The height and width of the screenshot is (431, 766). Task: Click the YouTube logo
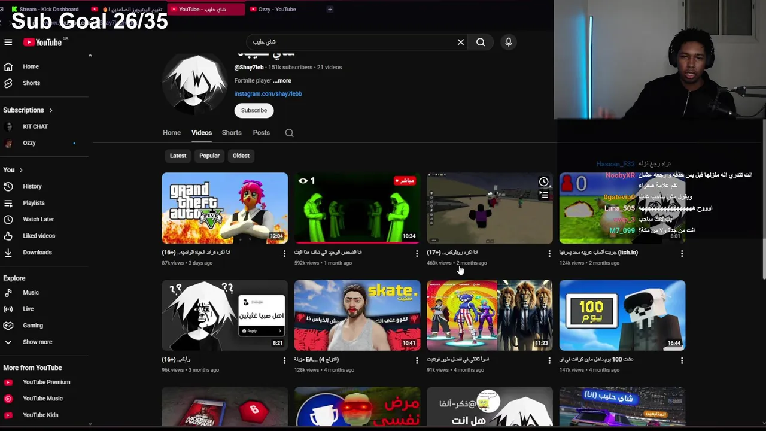[x=43, y=42]
